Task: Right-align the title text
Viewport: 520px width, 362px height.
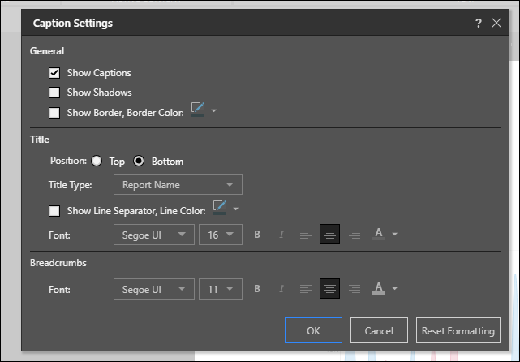Action: point(354,235)
